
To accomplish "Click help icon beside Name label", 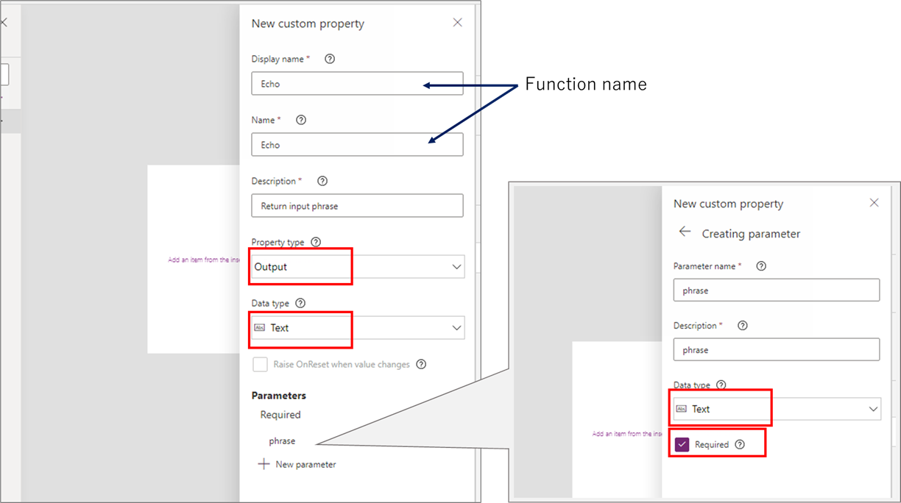I will [x=301, y=120].
